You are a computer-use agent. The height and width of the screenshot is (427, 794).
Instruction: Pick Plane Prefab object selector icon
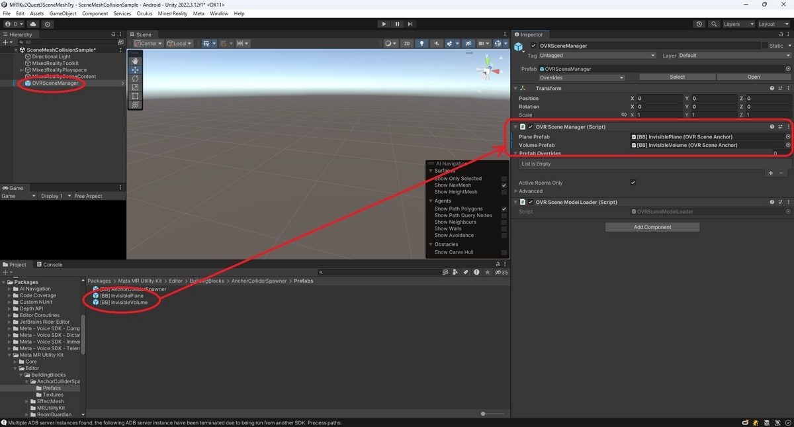(x=787, y=137)
